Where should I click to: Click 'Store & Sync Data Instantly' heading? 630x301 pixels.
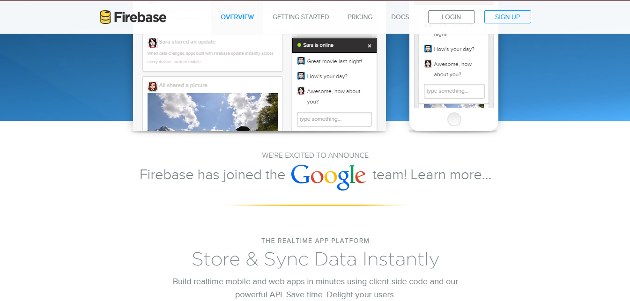coord(315,259)
